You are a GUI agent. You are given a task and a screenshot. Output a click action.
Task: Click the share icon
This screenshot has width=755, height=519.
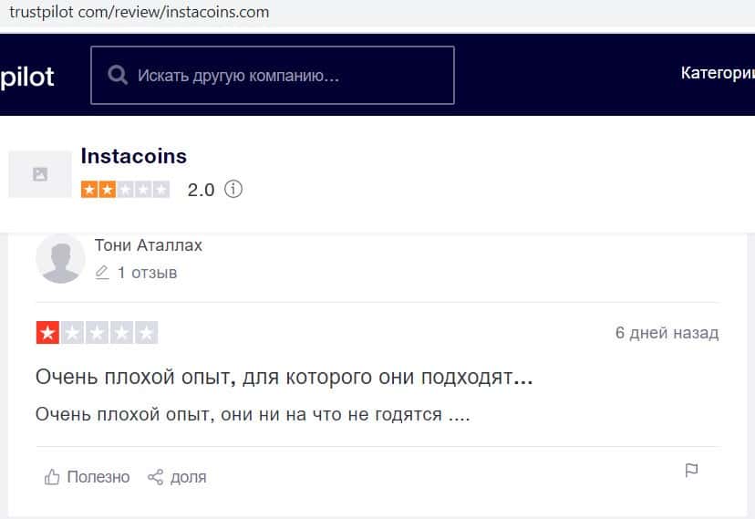[x=156, y=477]
